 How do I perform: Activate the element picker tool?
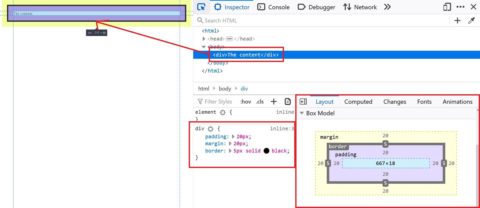pos(201,7)
